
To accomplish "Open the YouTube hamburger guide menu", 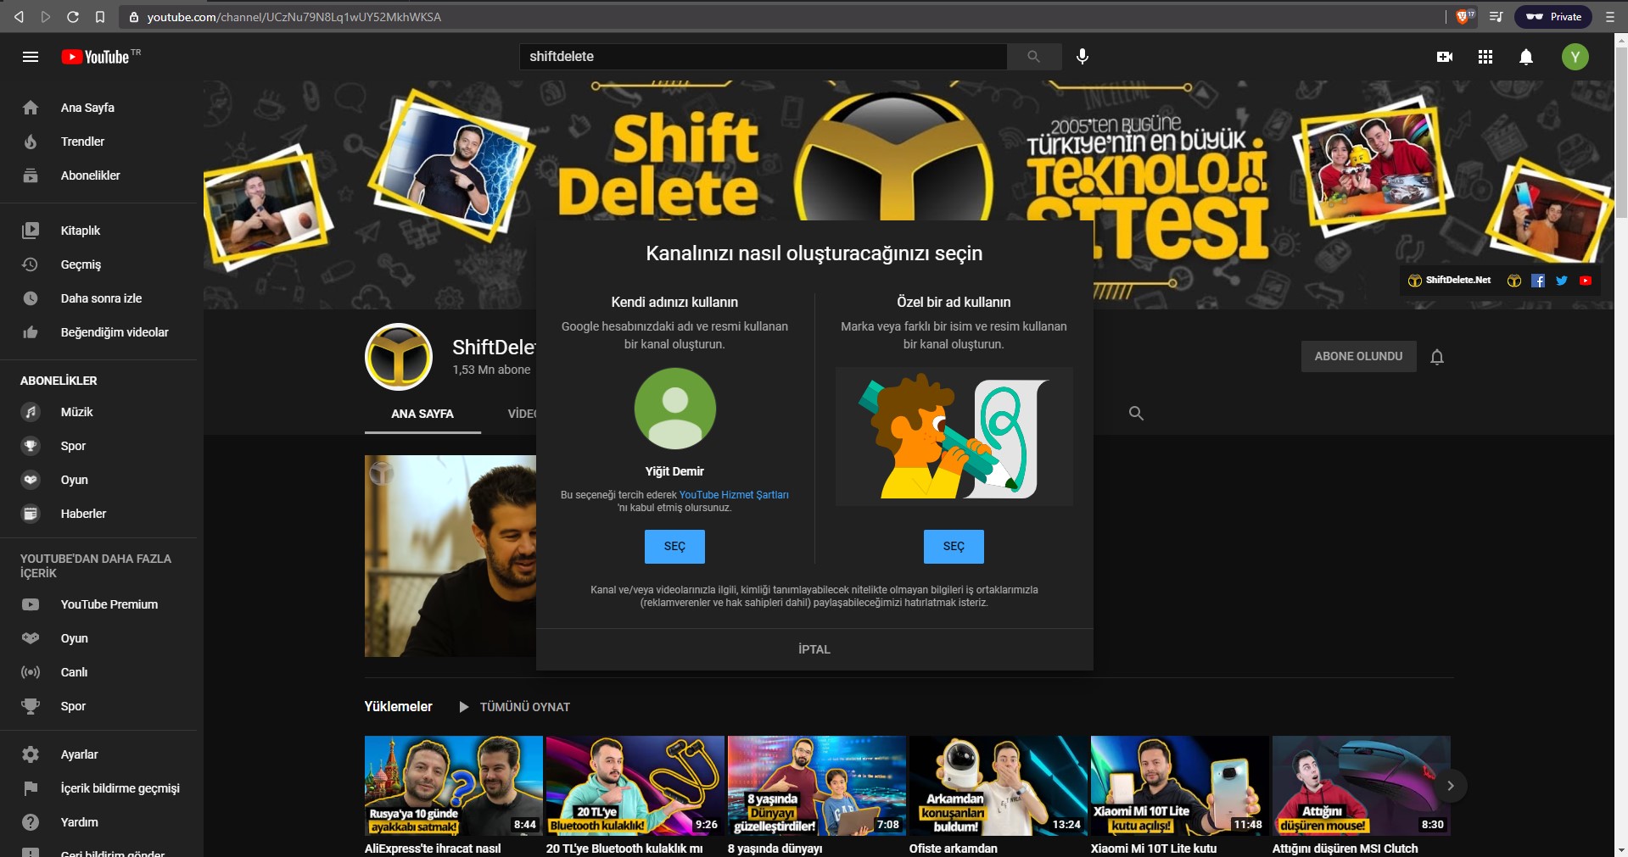I will coord(31,57).
